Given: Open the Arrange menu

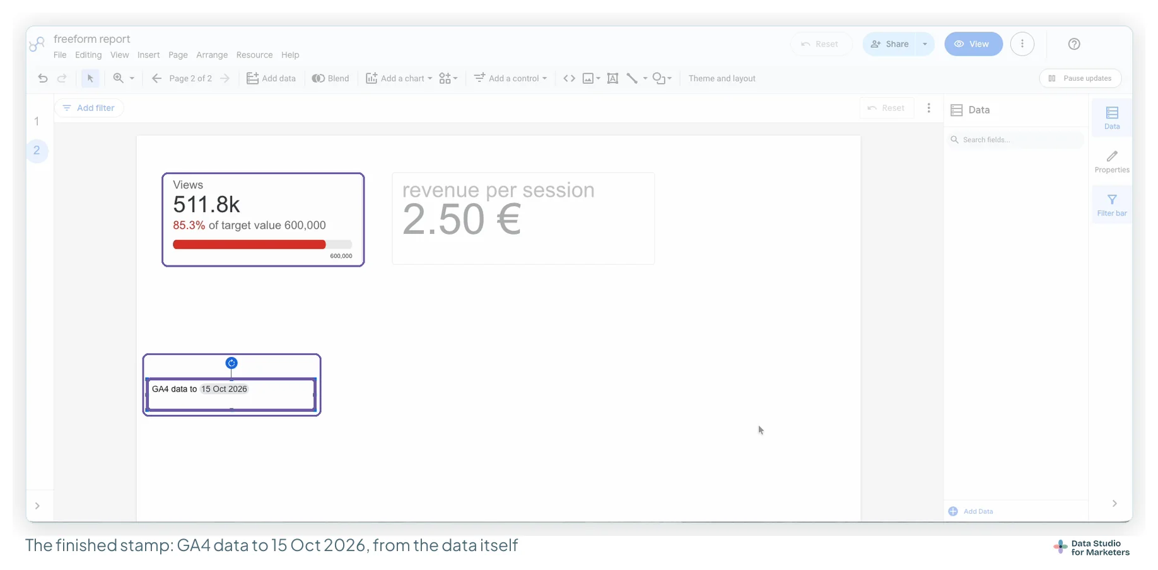Looking at the screenshot, I should [x=212, y=55].
